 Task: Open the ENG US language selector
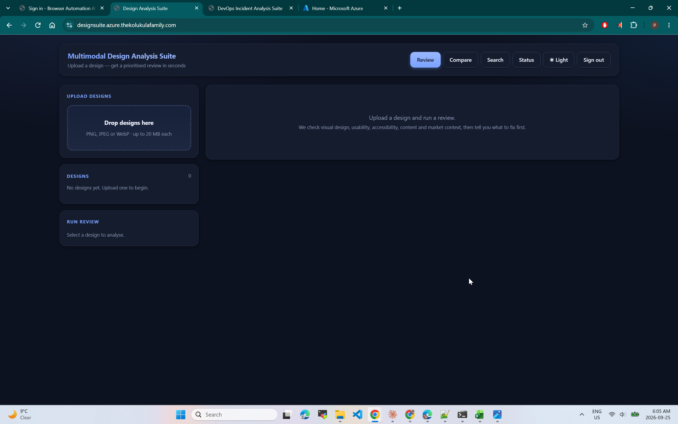point(597,414)
